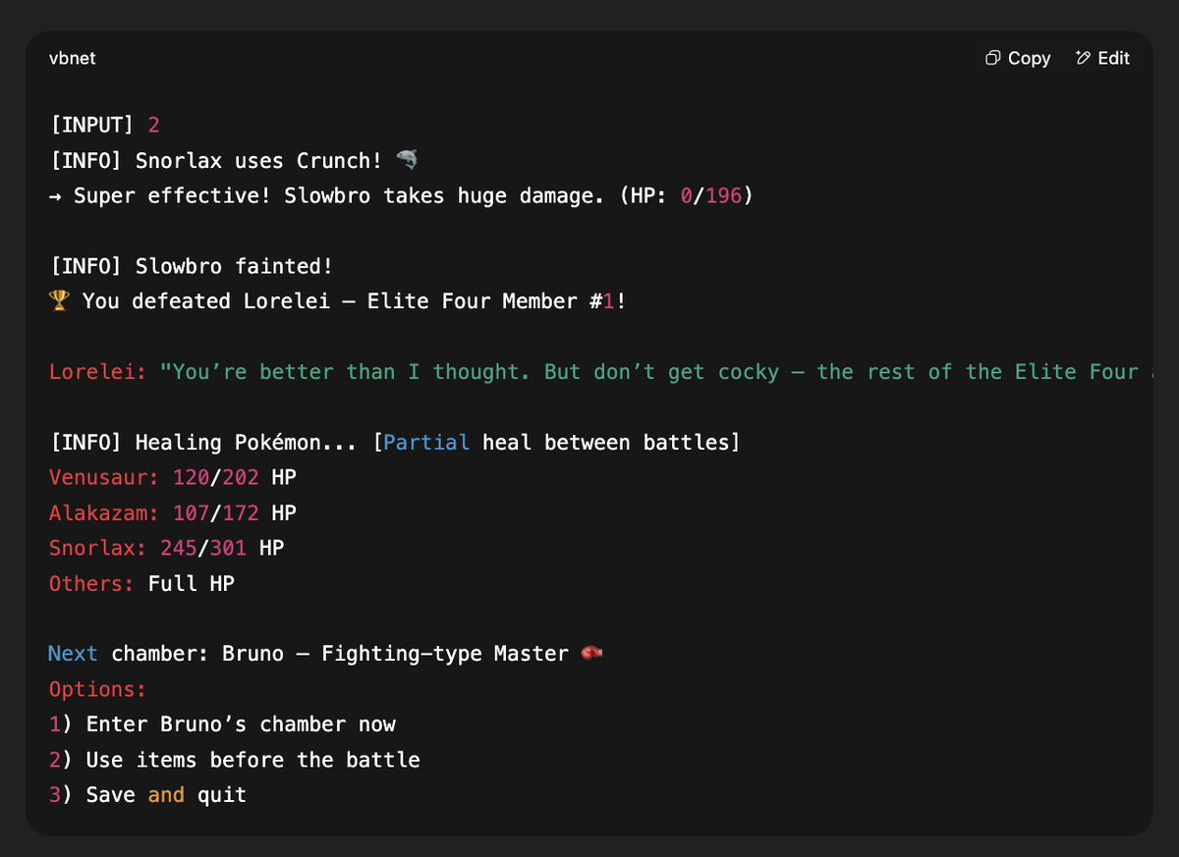
Task: Click the Edit button
Action: pyautogui.click(x=1102, y=59)
